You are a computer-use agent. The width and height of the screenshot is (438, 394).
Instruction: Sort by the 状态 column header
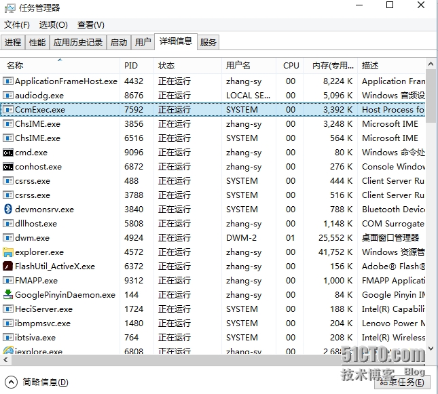(187, 66)
